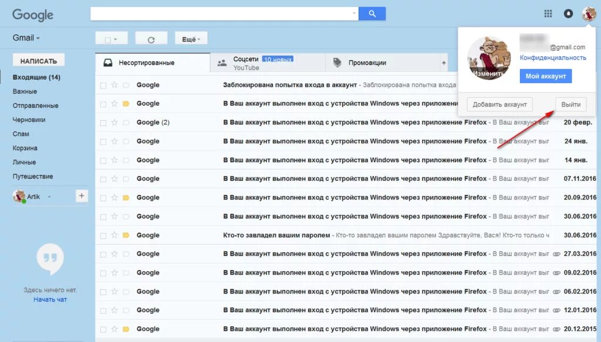Open the Важные folder
Screen dimensions: 601x342
coord(25,91)
